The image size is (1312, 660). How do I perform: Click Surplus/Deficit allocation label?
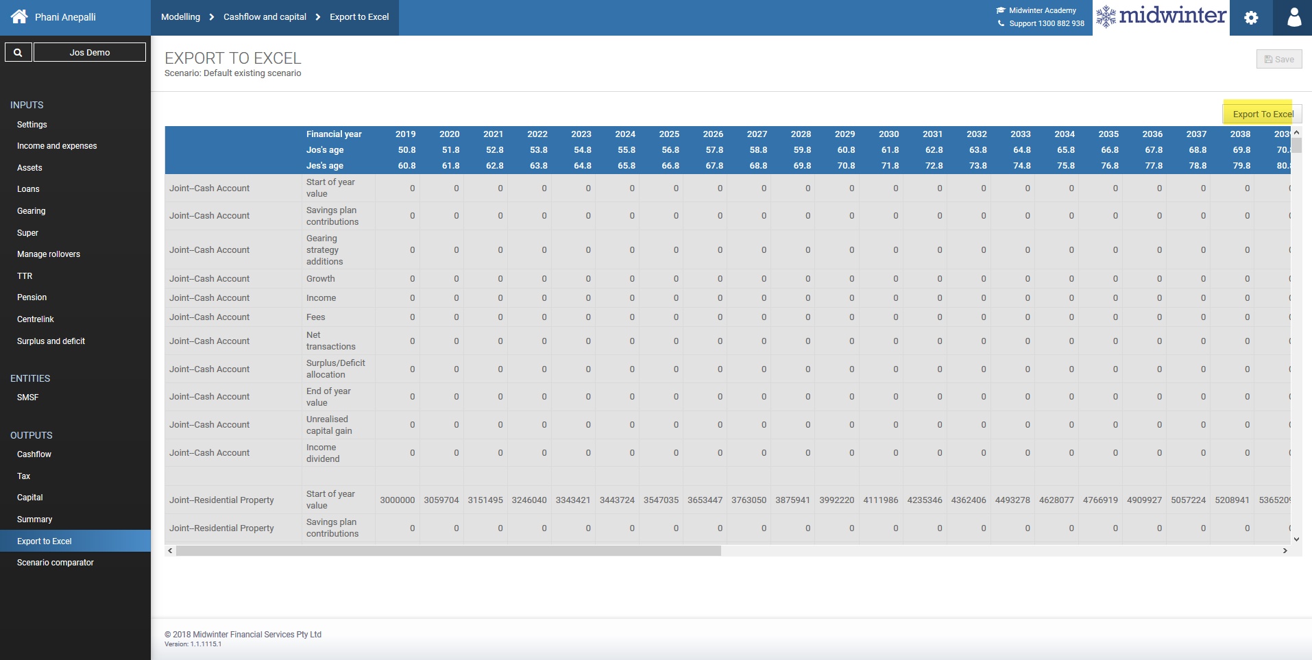(x=336, y=369)
